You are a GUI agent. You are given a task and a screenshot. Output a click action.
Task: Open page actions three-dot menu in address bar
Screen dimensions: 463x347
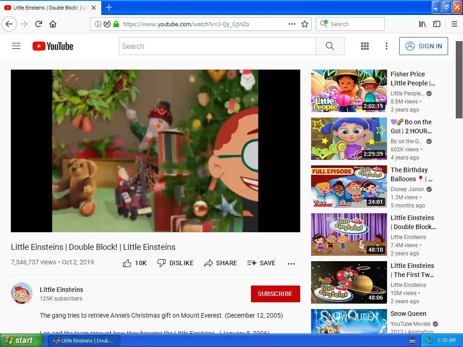click(x=292, y=24)
